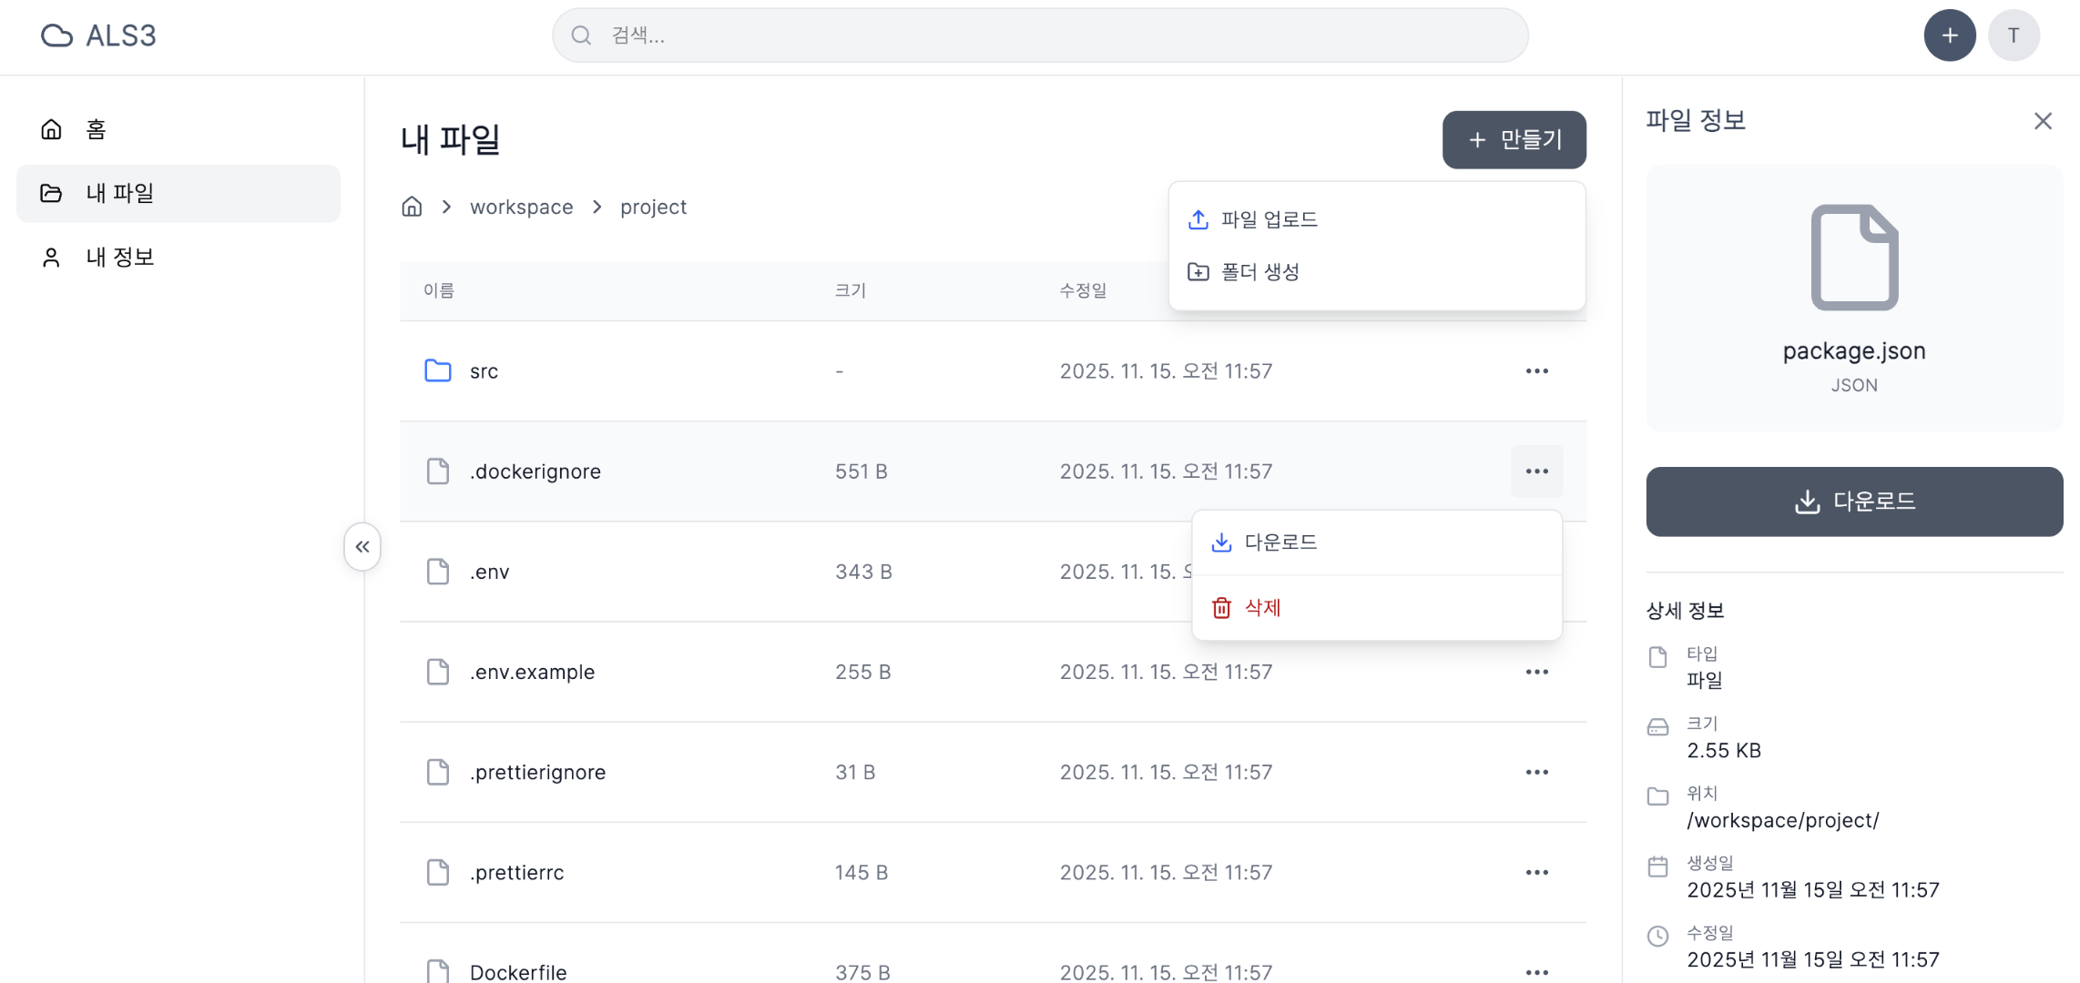Choose 다운로드 in the file context menu
Viewport: 2080px width, 983px height.
[1280, 542]
